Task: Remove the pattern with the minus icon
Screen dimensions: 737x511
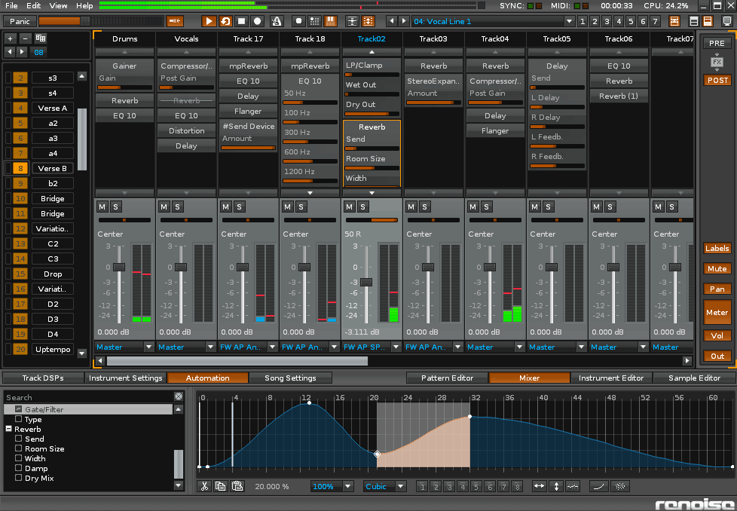Action: click(25, 38)
